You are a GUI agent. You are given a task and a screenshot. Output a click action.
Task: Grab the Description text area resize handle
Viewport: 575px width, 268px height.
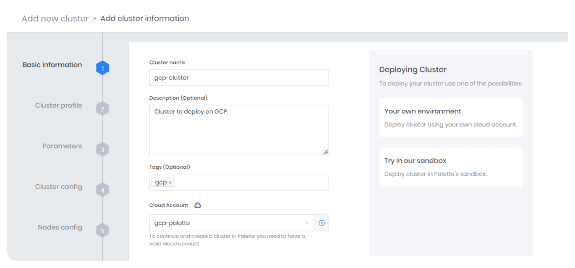point(326,152)
